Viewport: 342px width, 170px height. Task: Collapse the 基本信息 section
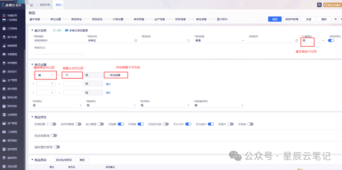point(33,30)
